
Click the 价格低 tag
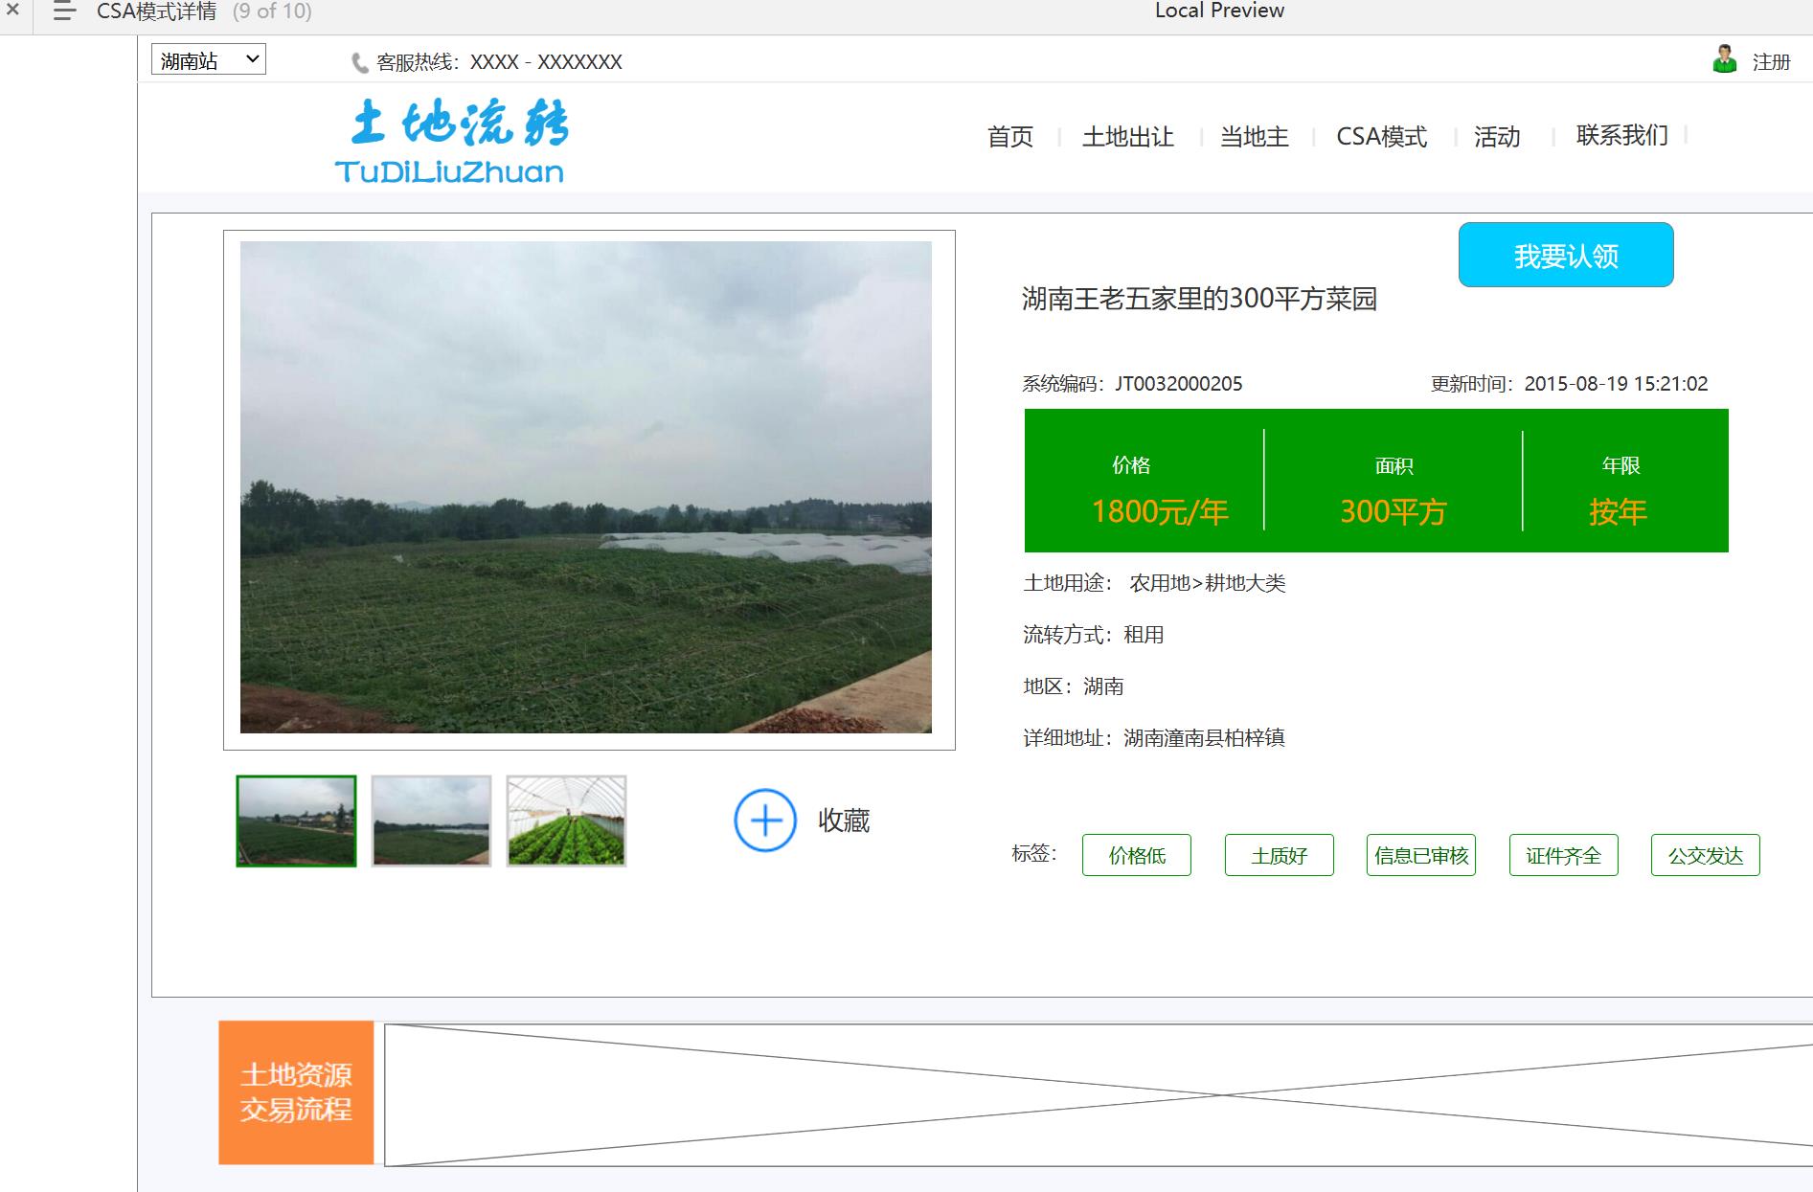click(x=1136, y=856)
